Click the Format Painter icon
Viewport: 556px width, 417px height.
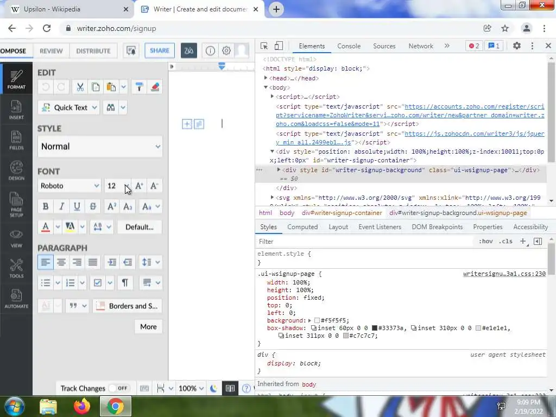coord(139,87)
